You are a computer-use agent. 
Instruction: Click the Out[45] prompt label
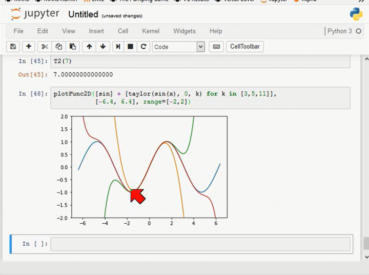33,75
